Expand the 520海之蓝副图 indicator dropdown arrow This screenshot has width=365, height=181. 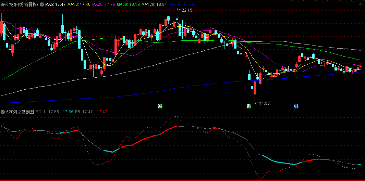pyautogui.click(x=3, y=112)
